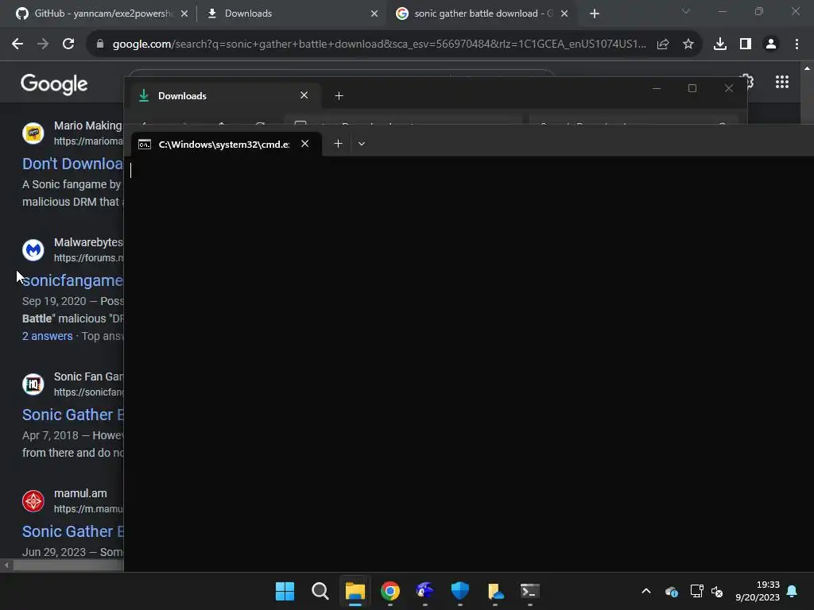Image resolution: width=814 pixels, height=610 pixels.
Task: Open "Don't Downloa..." search result
Action: pos(72,164)
